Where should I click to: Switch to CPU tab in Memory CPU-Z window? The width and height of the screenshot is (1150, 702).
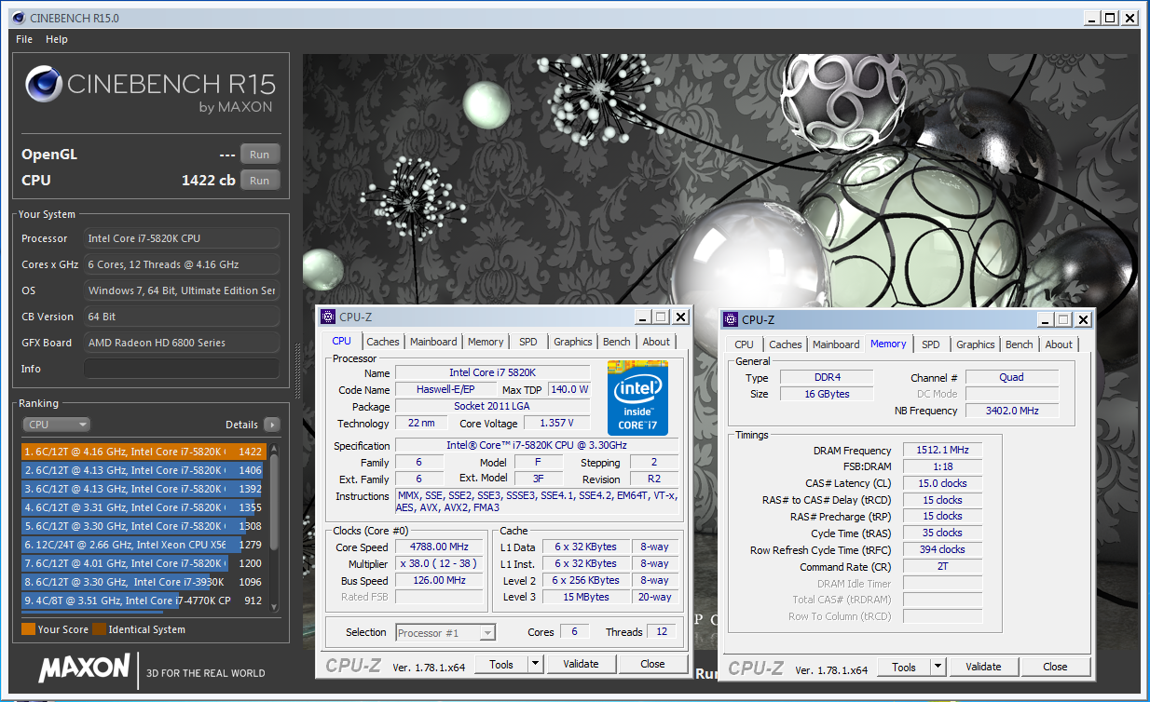click(x=745, y=344)
